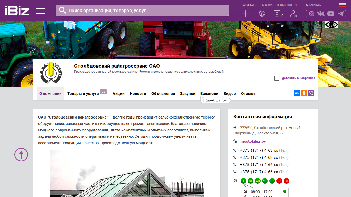Open the 'Отзывы' tab
Screen dimensions: 351x197
coord(249,94)
